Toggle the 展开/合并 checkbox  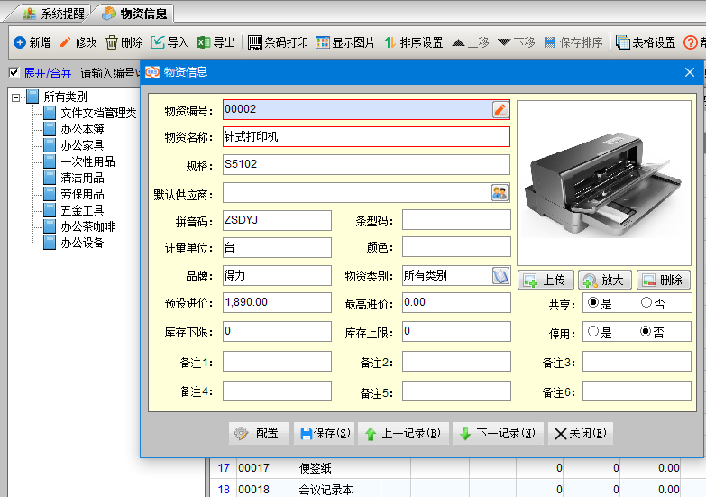[x=14, y=72]
